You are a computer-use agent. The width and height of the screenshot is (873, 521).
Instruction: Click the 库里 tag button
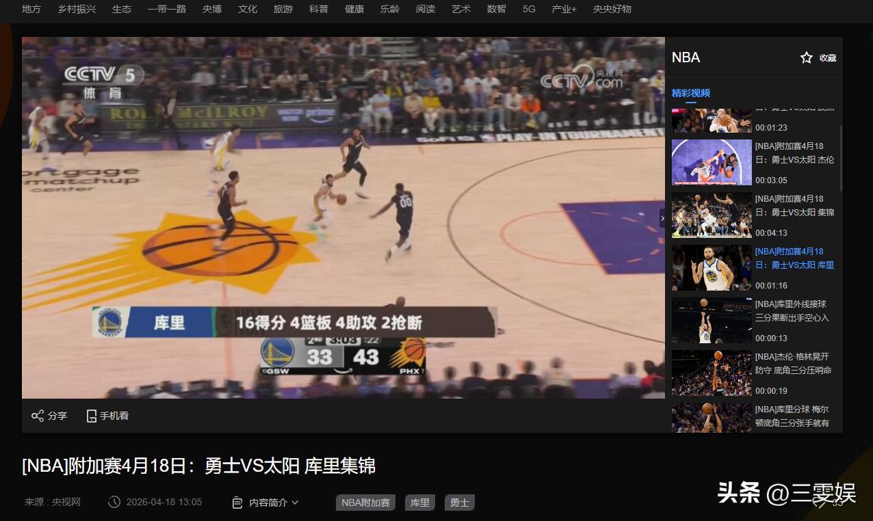point(420,503)
